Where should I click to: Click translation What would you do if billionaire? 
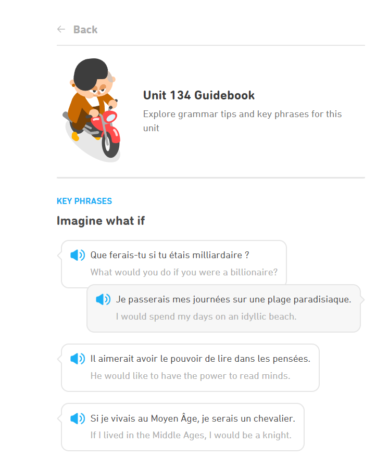click(184, 272)
